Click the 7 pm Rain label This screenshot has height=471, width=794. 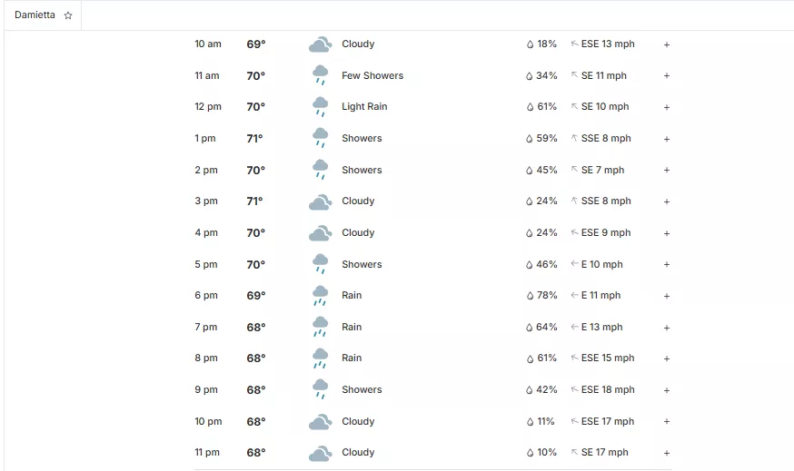[x=352, y=327]
